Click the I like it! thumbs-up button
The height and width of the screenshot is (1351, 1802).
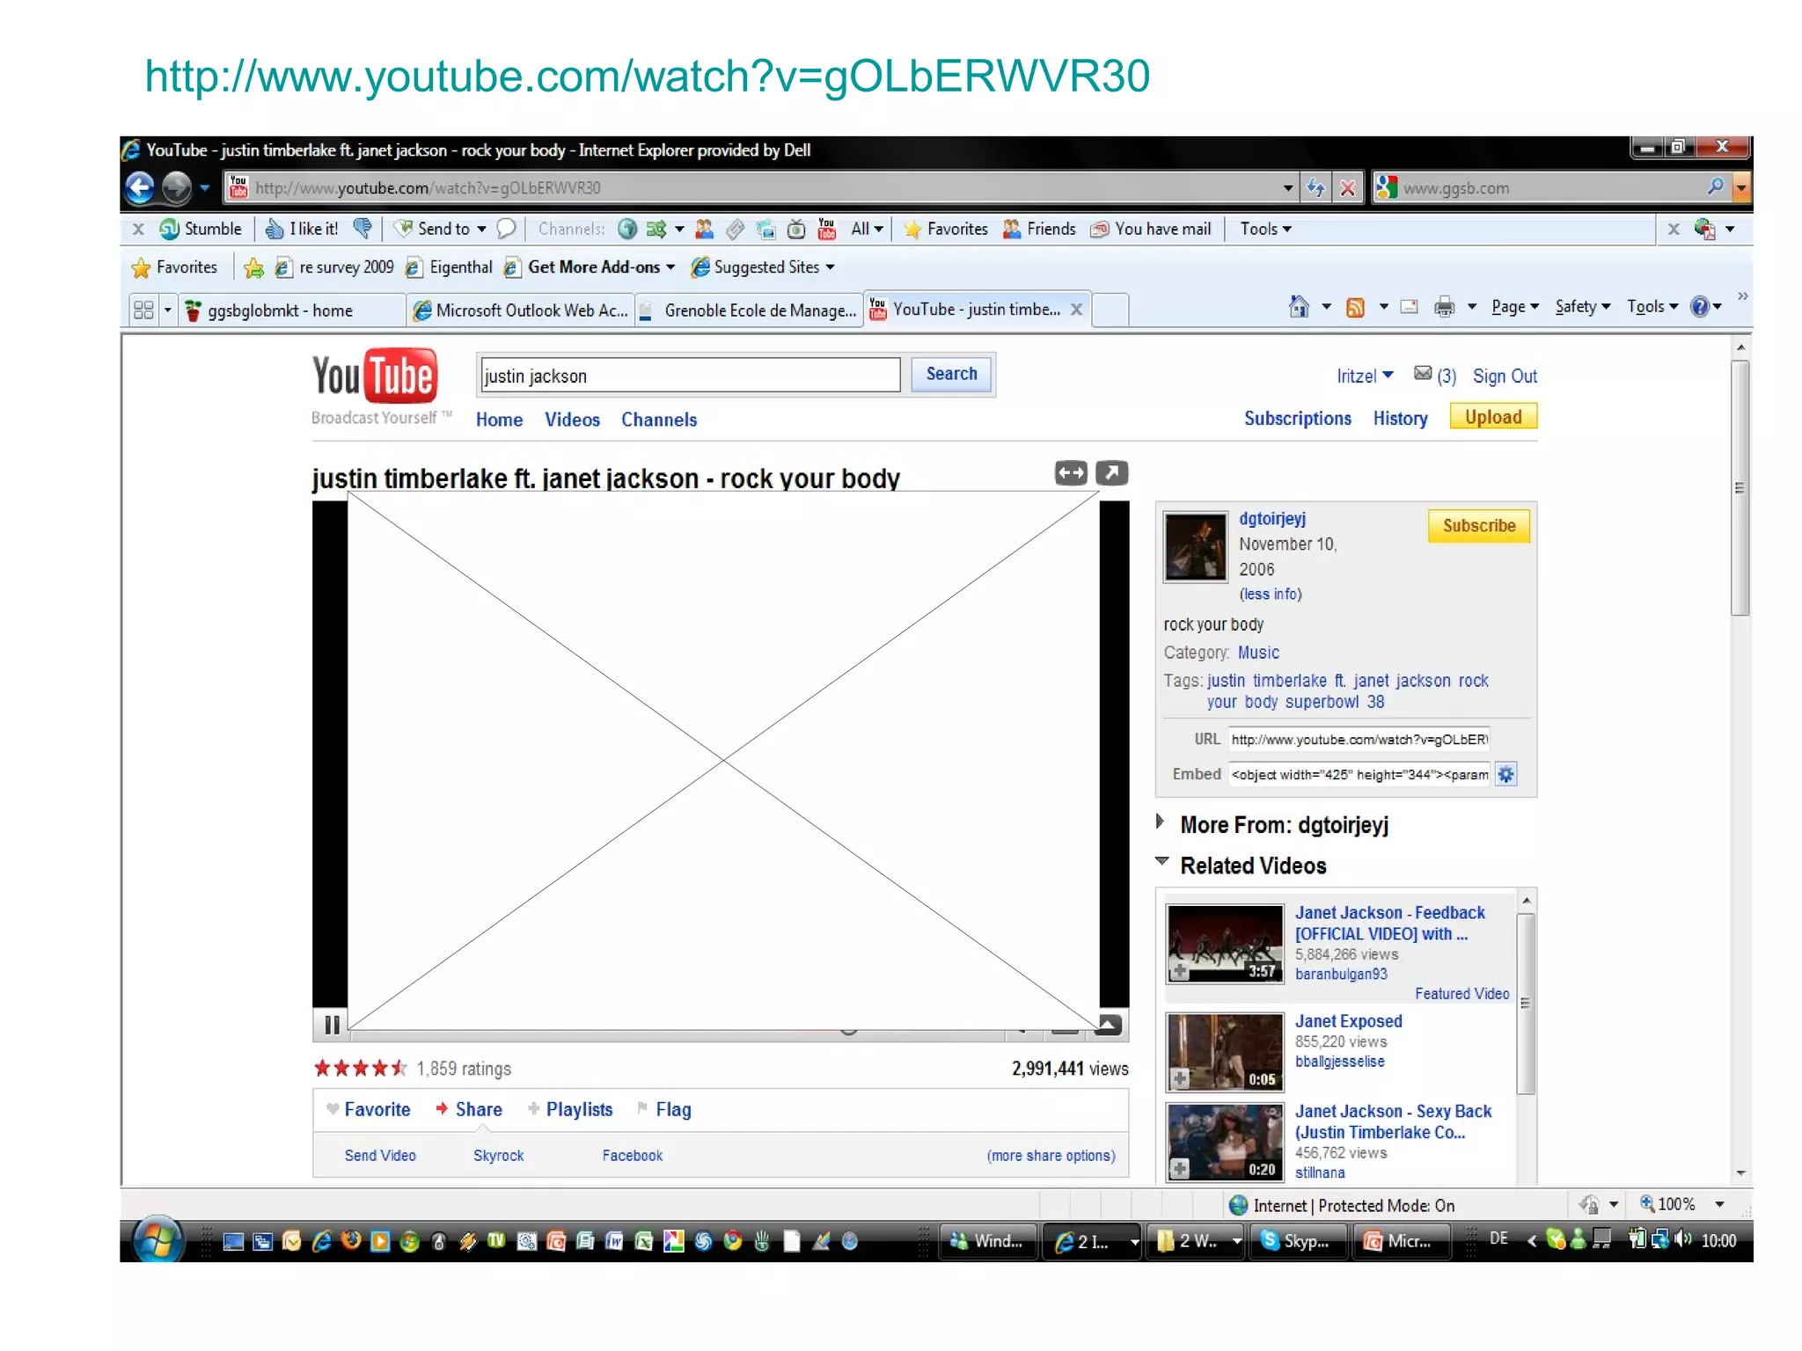click(302, 229)
